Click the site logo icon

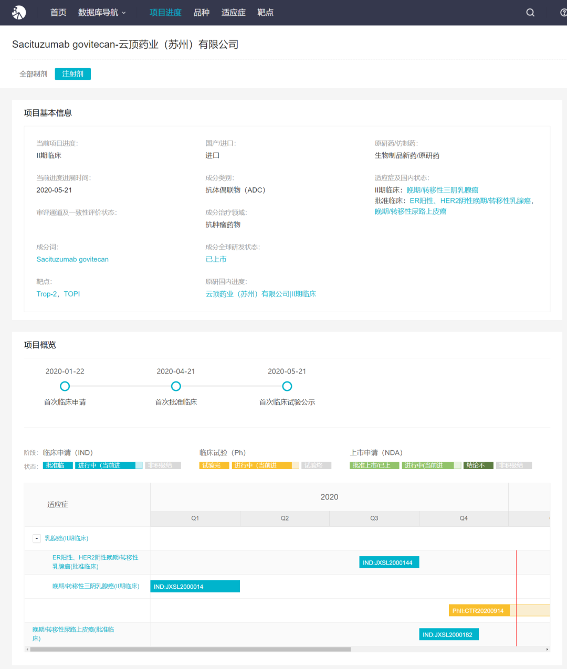coord(19,13)
